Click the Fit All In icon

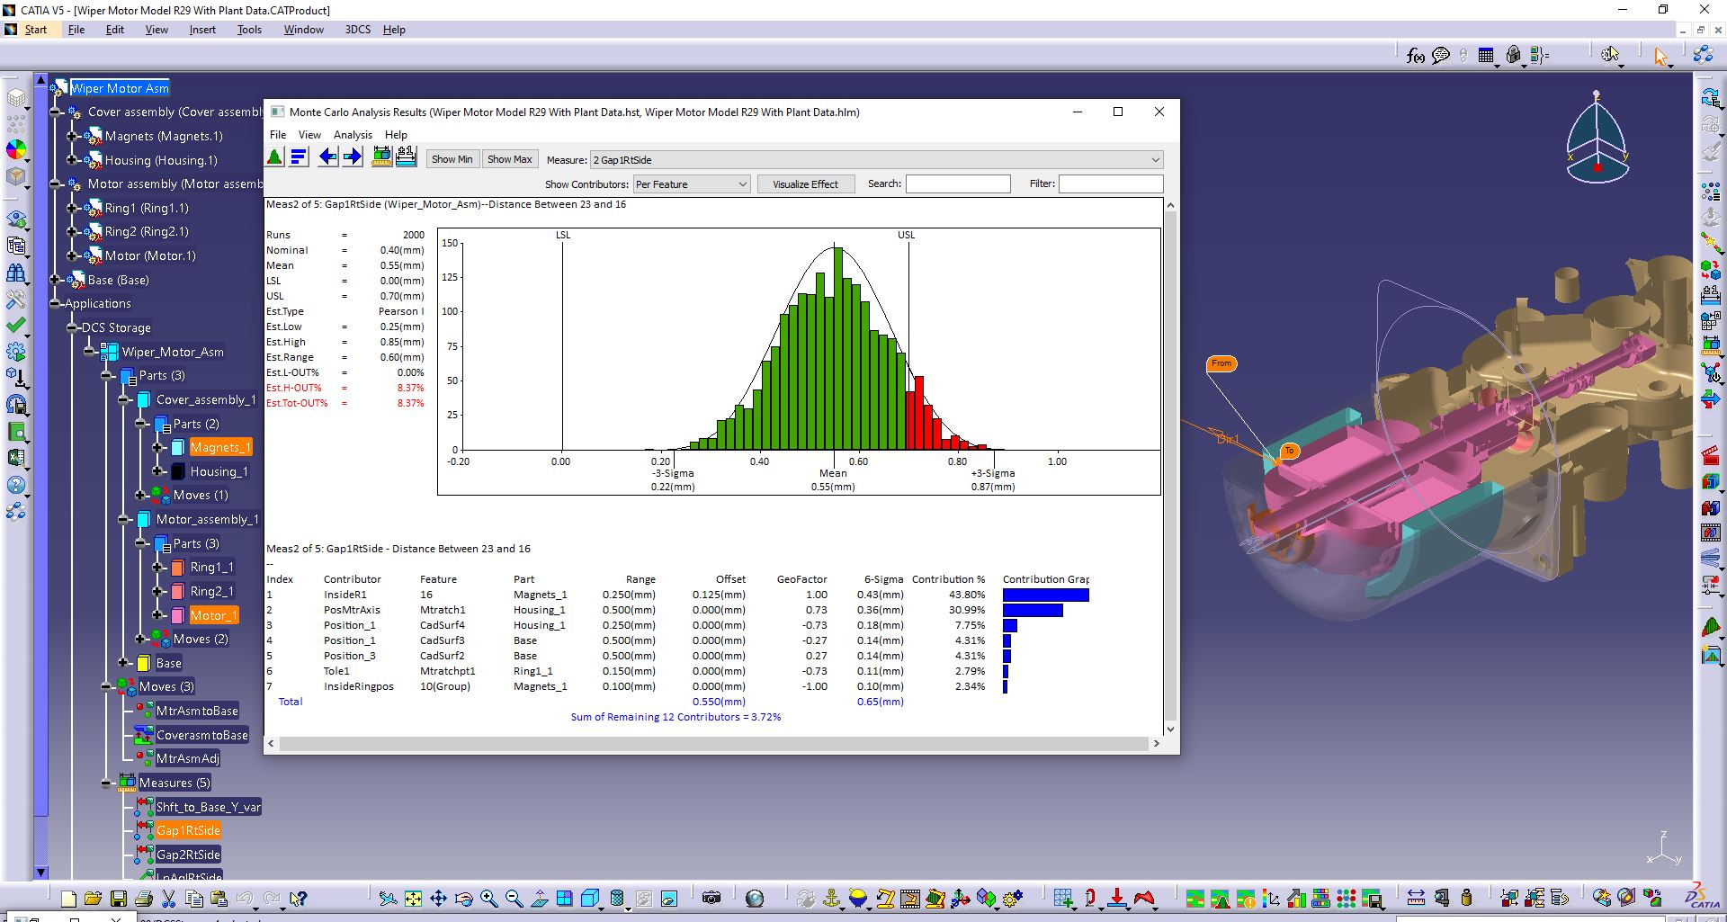pos(413,899)
